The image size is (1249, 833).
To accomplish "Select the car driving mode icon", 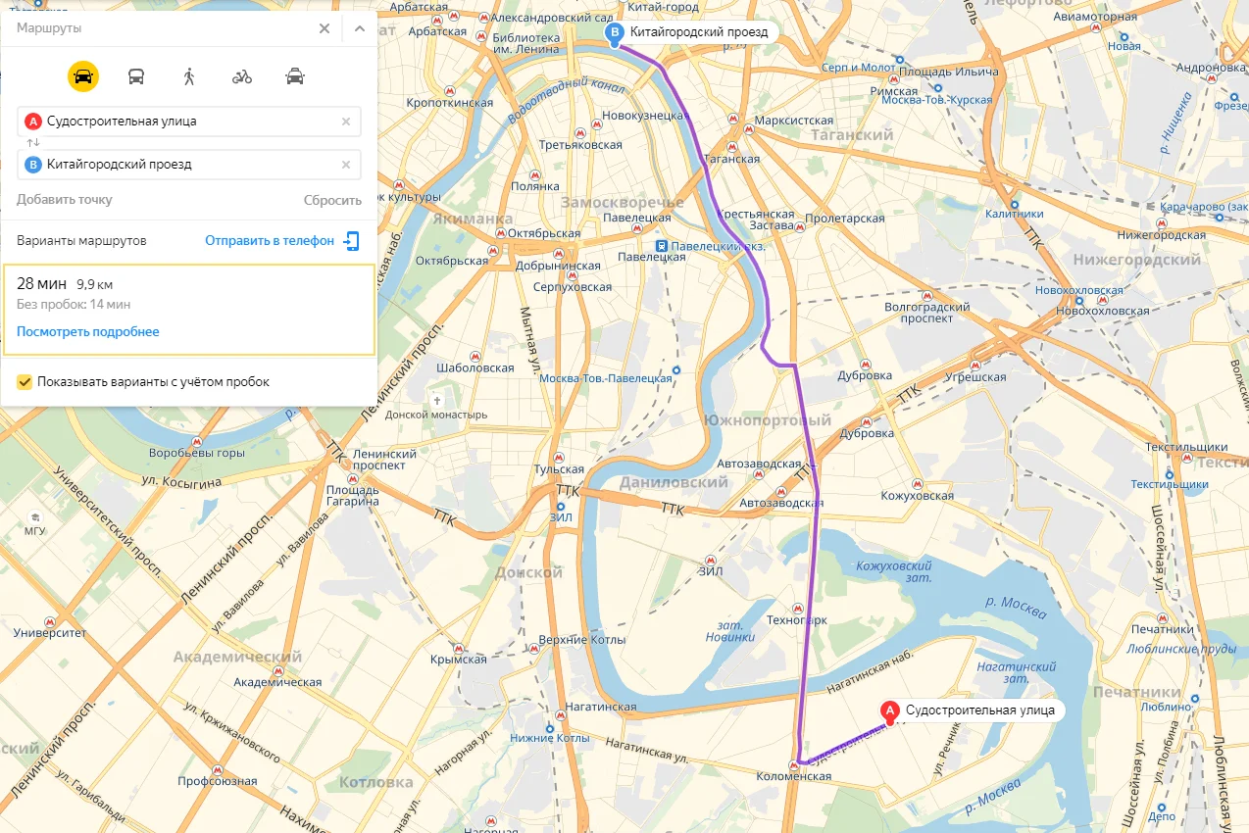I will (x=83, y=76).
